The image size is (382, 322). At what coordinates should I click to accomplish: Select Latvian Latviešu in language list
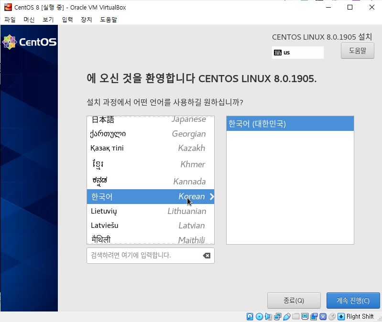click(x=151, y=225)
